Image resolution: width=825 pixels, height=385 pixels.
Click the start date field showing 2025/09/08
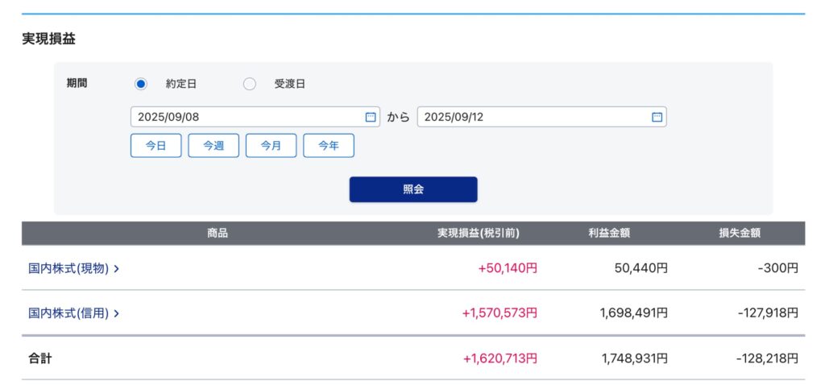[242, 117]
